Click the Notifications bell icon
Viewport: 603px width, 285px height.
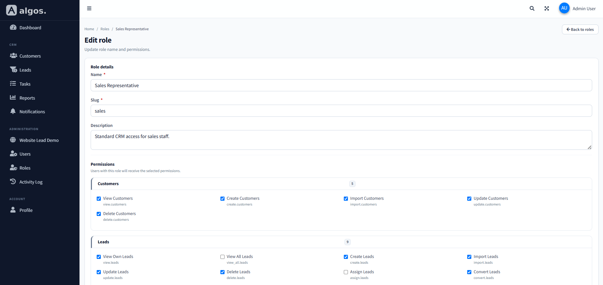point(13,111)
